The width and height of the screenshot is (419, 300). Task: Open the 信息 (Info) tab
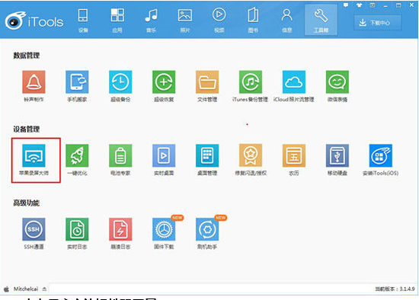coord(286,21)
